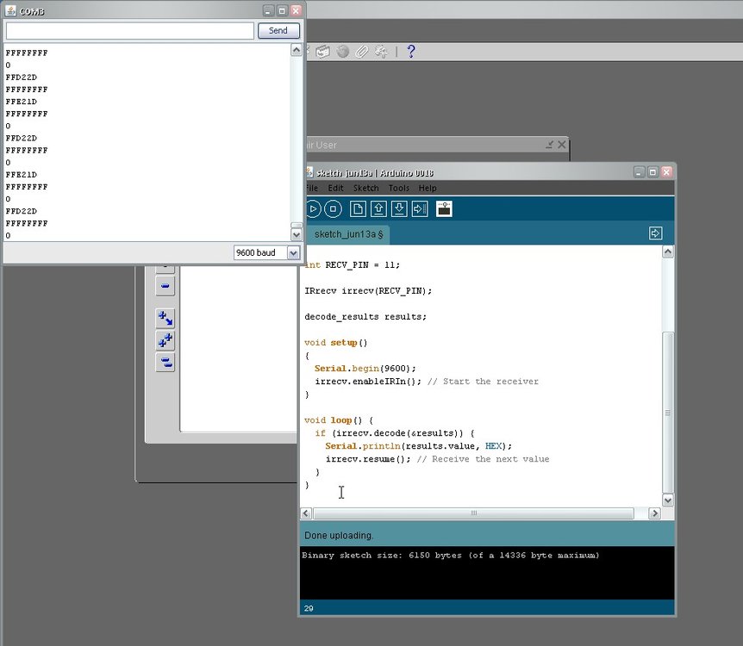Click the double blue plus button
This screenshot has width=743, height=646.
(165, 340)
